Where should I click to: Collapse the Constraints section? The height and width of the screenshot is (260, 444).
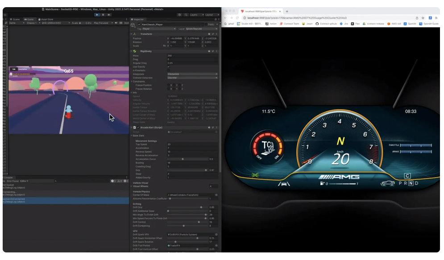point(132,82)
